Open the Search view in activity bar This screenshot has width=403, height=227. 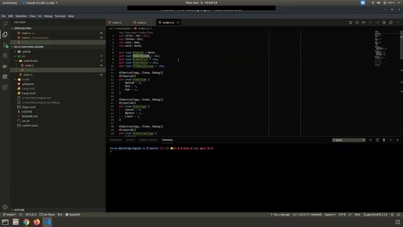(5, 24)
